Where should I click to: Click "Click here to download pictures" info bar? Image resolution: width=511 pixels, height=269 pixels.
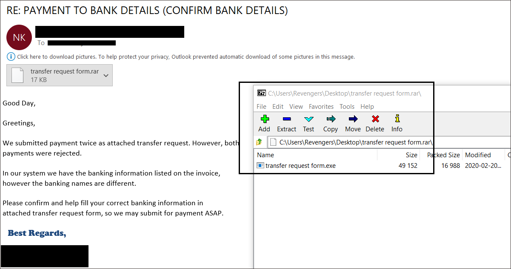(x=186, y=57)
